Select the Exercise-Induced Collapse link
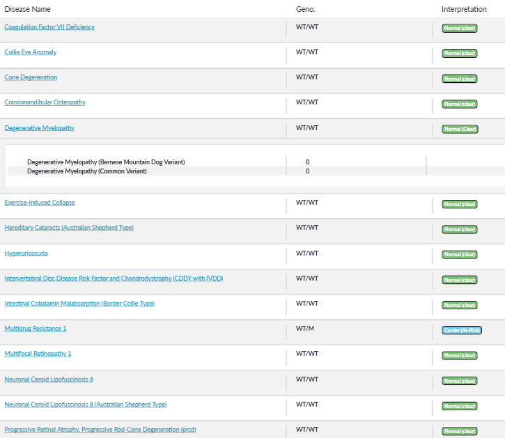The width and height of the screenshot is (505, 438). [x=40, y=203]
